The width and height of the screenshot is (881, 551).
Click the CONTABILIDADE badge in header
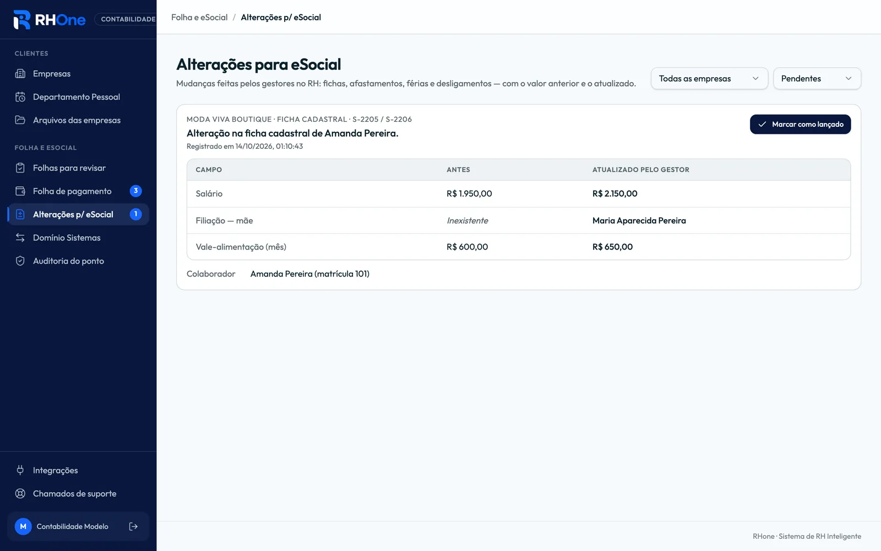pos(126,19)
